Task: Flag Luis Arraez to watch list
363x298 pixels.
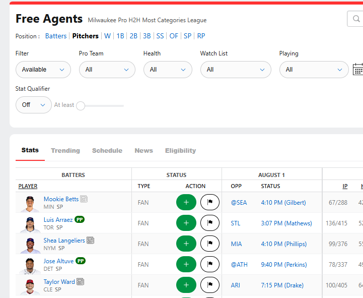Action: coord(210,223)
